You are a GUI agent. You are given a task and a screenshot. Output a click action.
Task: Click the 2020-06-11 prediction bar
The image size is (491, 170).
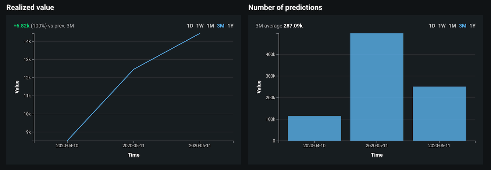[439, 114]
